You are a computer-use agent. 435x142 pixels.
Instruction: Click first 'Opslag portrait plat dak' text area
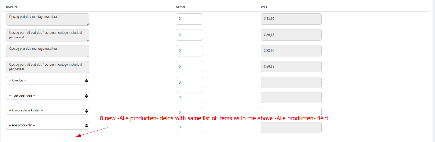pyautogui.click(x=47, y=35)
